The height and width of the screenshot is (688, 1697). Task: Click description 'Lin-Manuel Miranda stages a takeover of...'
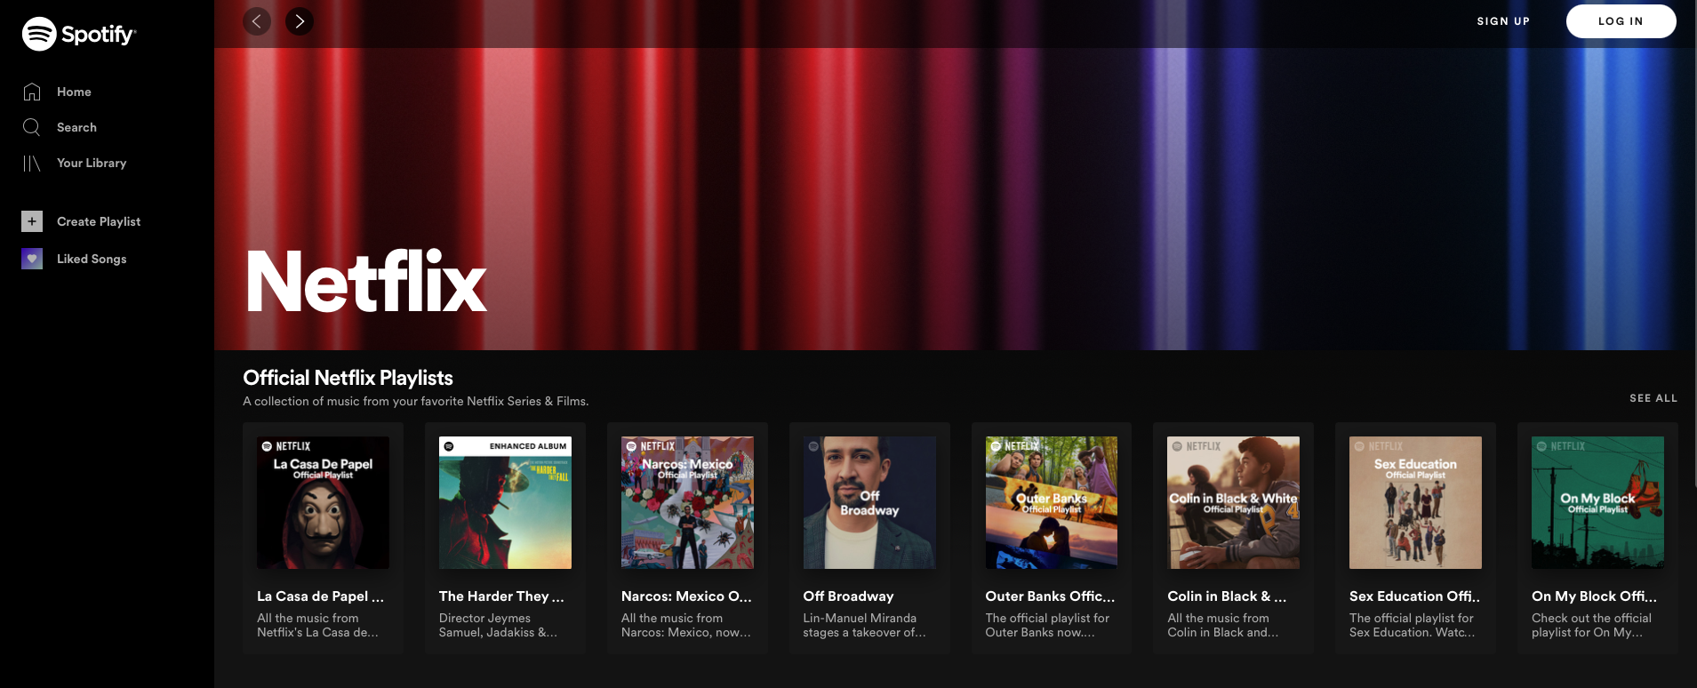click(864, 625)
